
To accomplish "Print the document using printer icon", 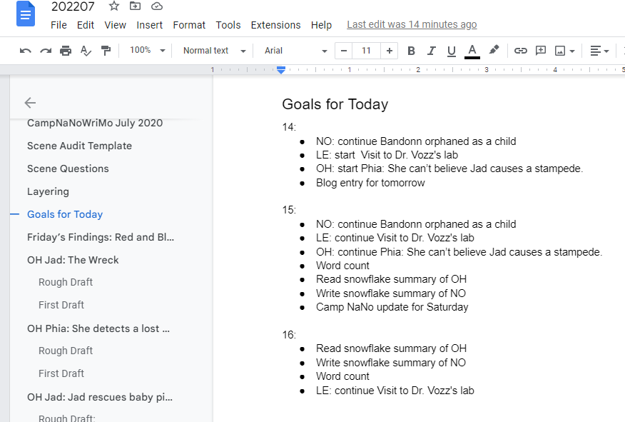I will (x=66, y=51).
